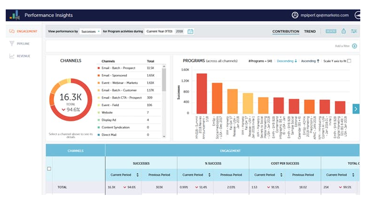
Task: Switch to Contribution view
Action: [286, 31]
